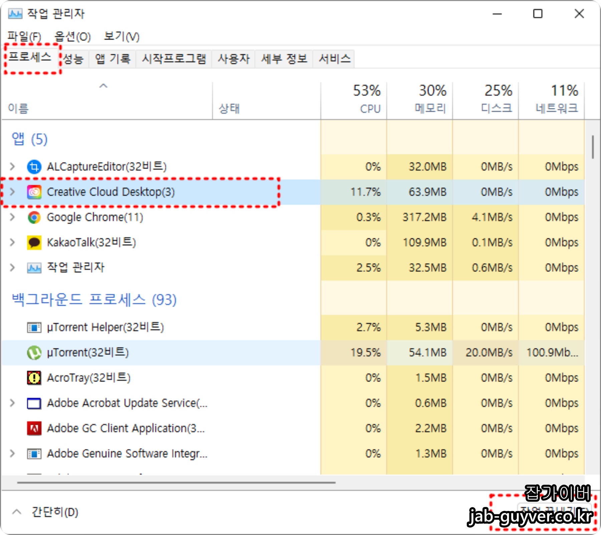Image resolution: width=601 pixels, height=535 pixels.
Task: Switch to the 프로세스 tab
Action: [x=30, y=57]
